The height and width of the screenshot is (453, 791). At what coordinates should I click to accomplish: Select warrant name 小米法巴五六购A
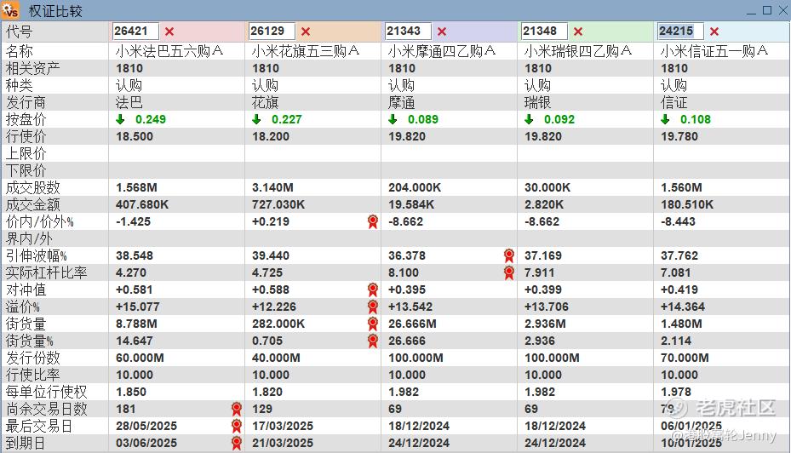coord(169,51)
